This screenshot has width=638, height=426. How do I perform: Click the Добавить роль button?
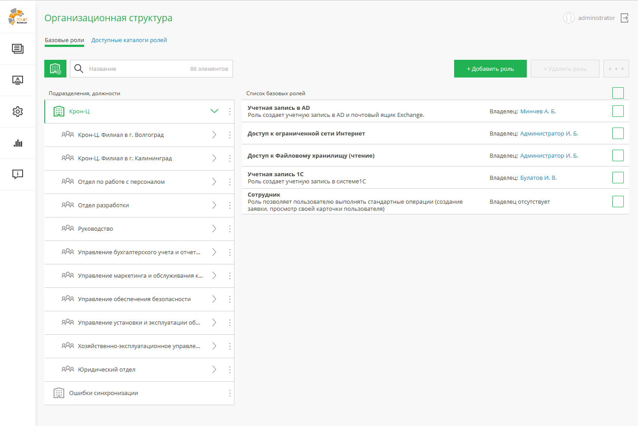click(490, 69)
